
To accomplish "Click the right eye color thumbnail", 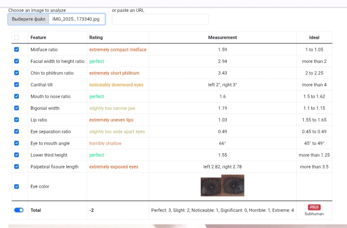I will click(233, 185).
